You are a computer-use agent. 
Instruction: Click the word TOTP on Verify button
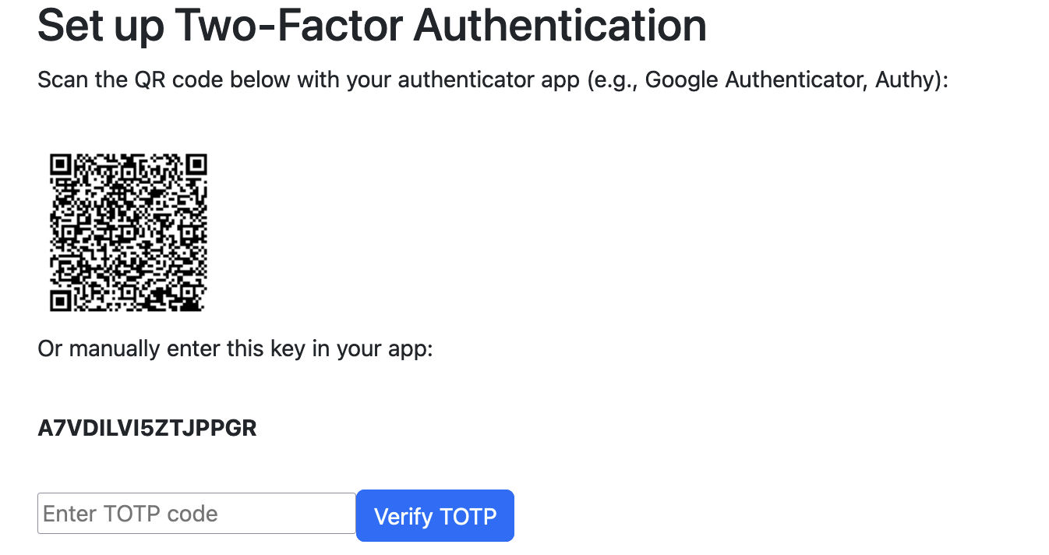[x=468, y=516]
